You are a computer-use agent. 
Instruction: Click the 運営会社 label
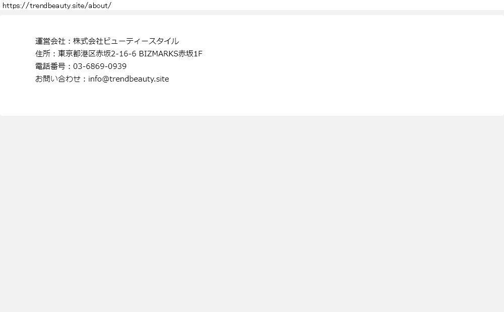(x=50, y=41)
